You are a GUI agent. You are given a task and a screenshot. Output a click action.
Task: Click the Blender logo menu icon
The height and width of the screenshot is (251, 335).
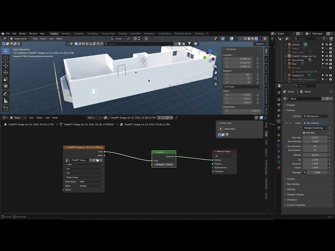coord(3,33)
